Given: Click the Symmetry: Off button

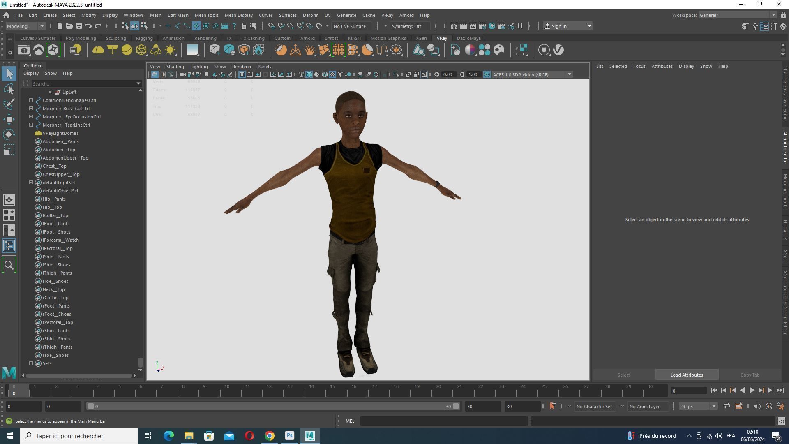Looking at the screenshot, I should [x=411, y=26].
